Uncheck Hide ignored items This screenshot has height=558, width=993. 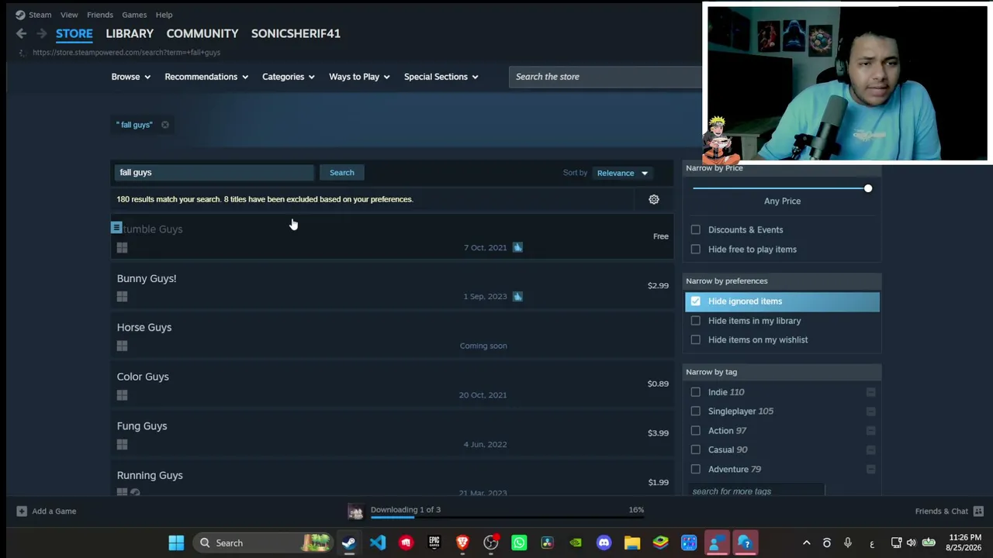click(696, 301)
